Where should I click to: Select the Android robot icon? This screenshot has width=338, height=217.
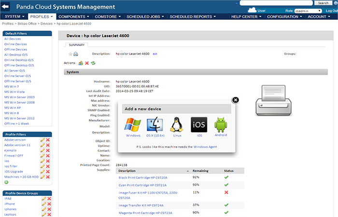point(221,124)
